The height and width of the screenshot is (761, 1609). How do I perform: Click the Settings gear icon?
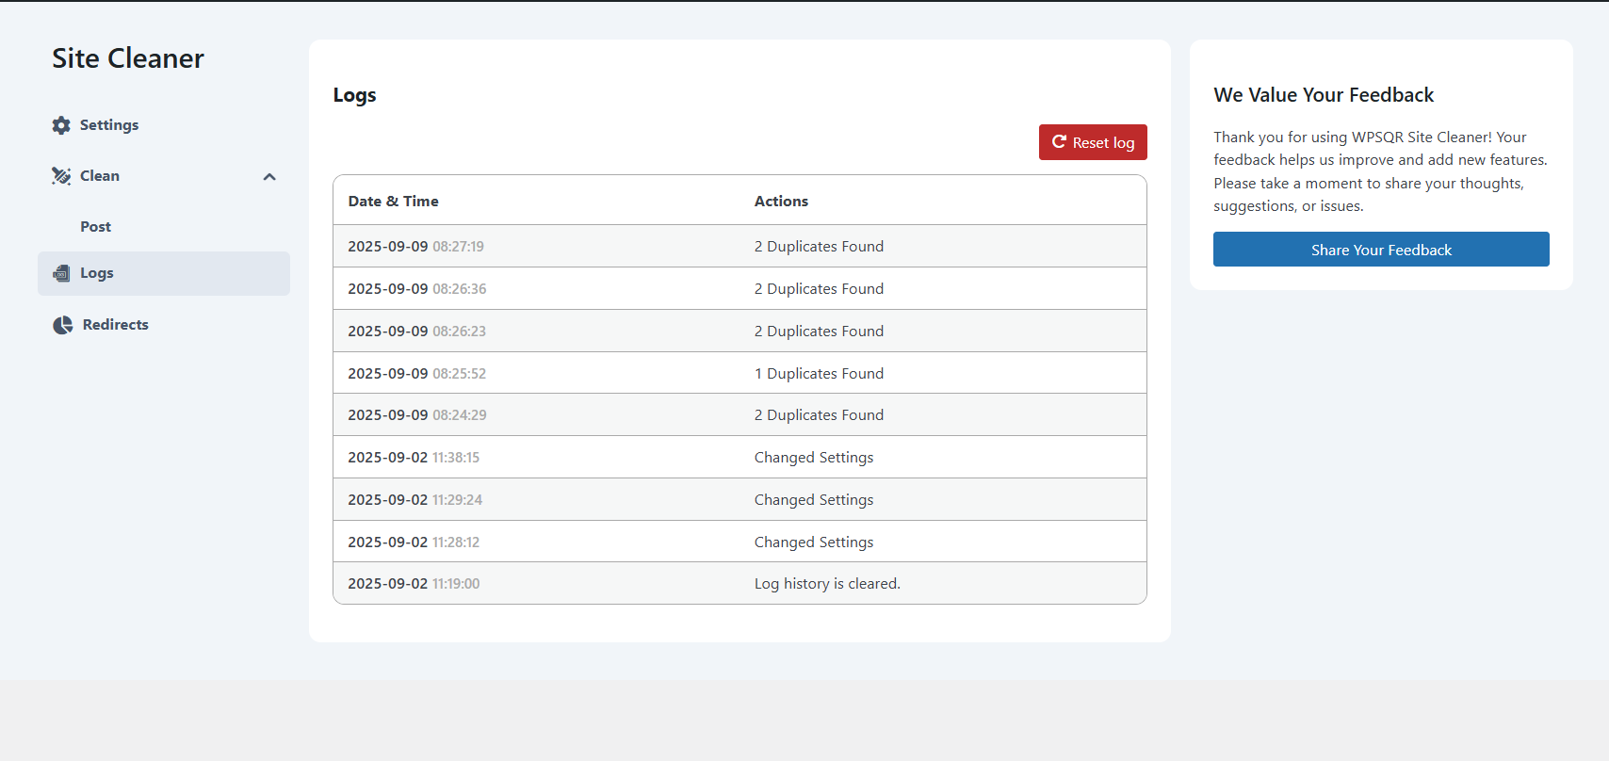(x=61, y=125)
